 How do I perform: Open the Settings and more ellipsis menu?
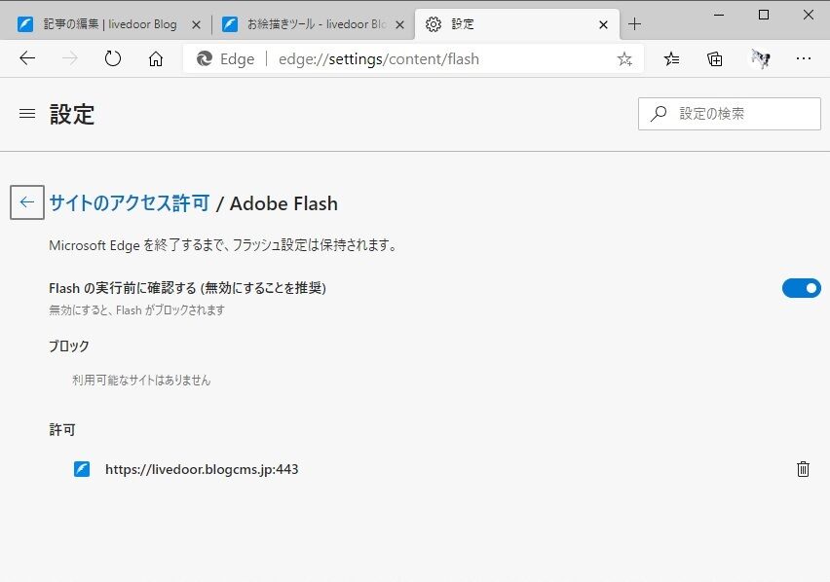(x=804, y=58)
